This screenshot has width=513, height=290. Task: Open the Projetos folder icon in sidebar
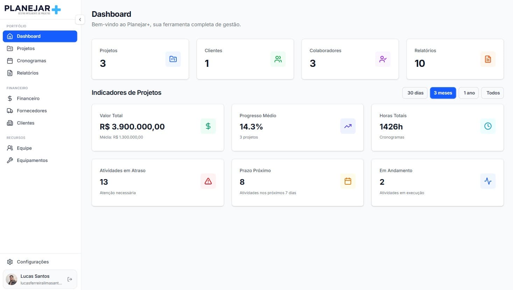pyautogui.click(x=10, y=48)
